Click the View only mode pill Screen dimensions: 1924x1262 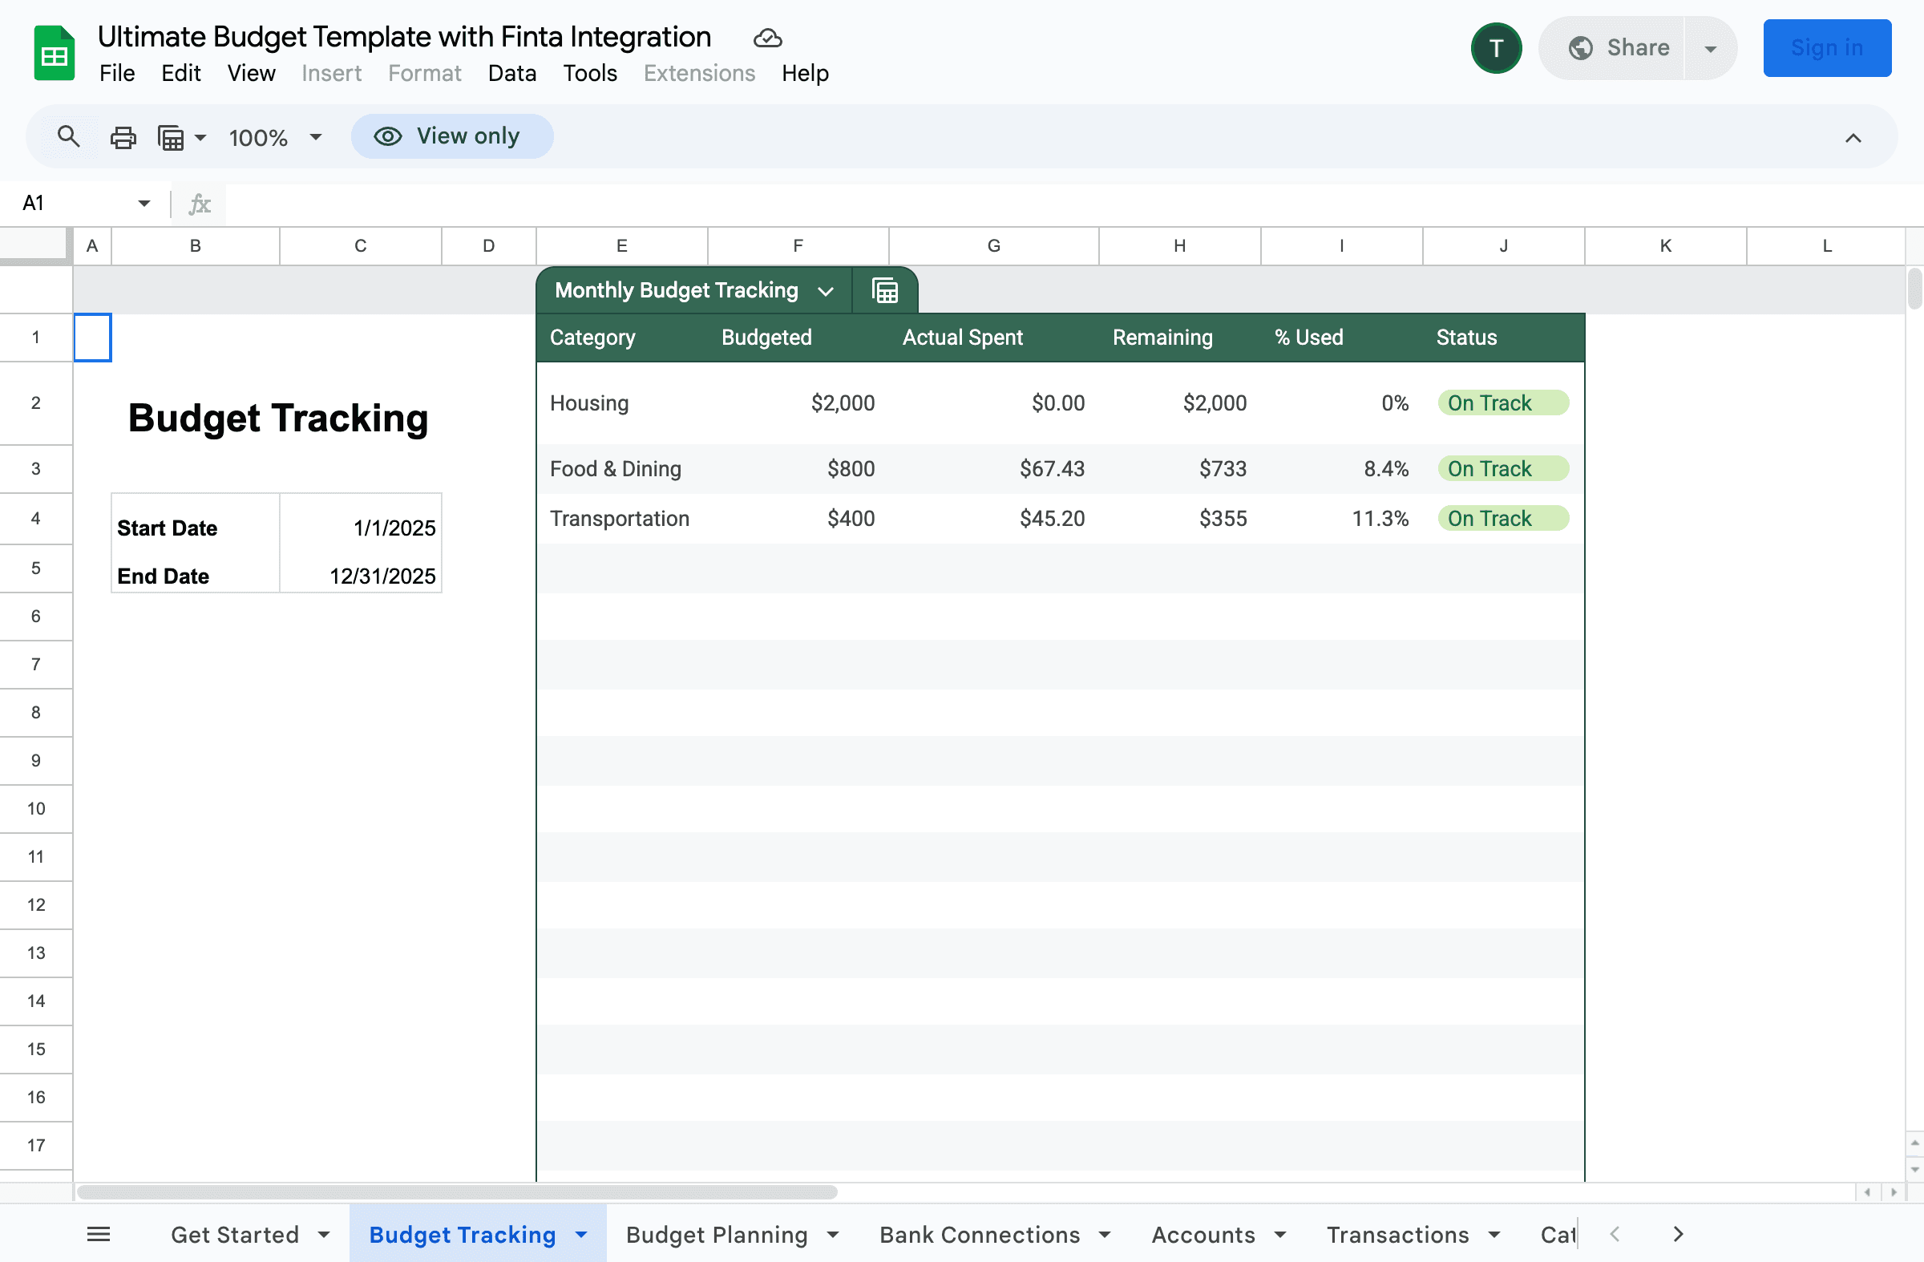point(452,136)
